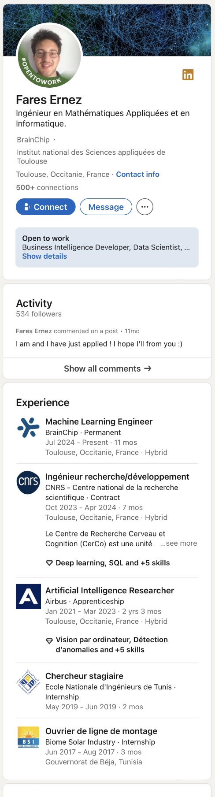This screenshot has height=797, width=215.
Task: Send a message via Message button
Action: click(106, 207)
